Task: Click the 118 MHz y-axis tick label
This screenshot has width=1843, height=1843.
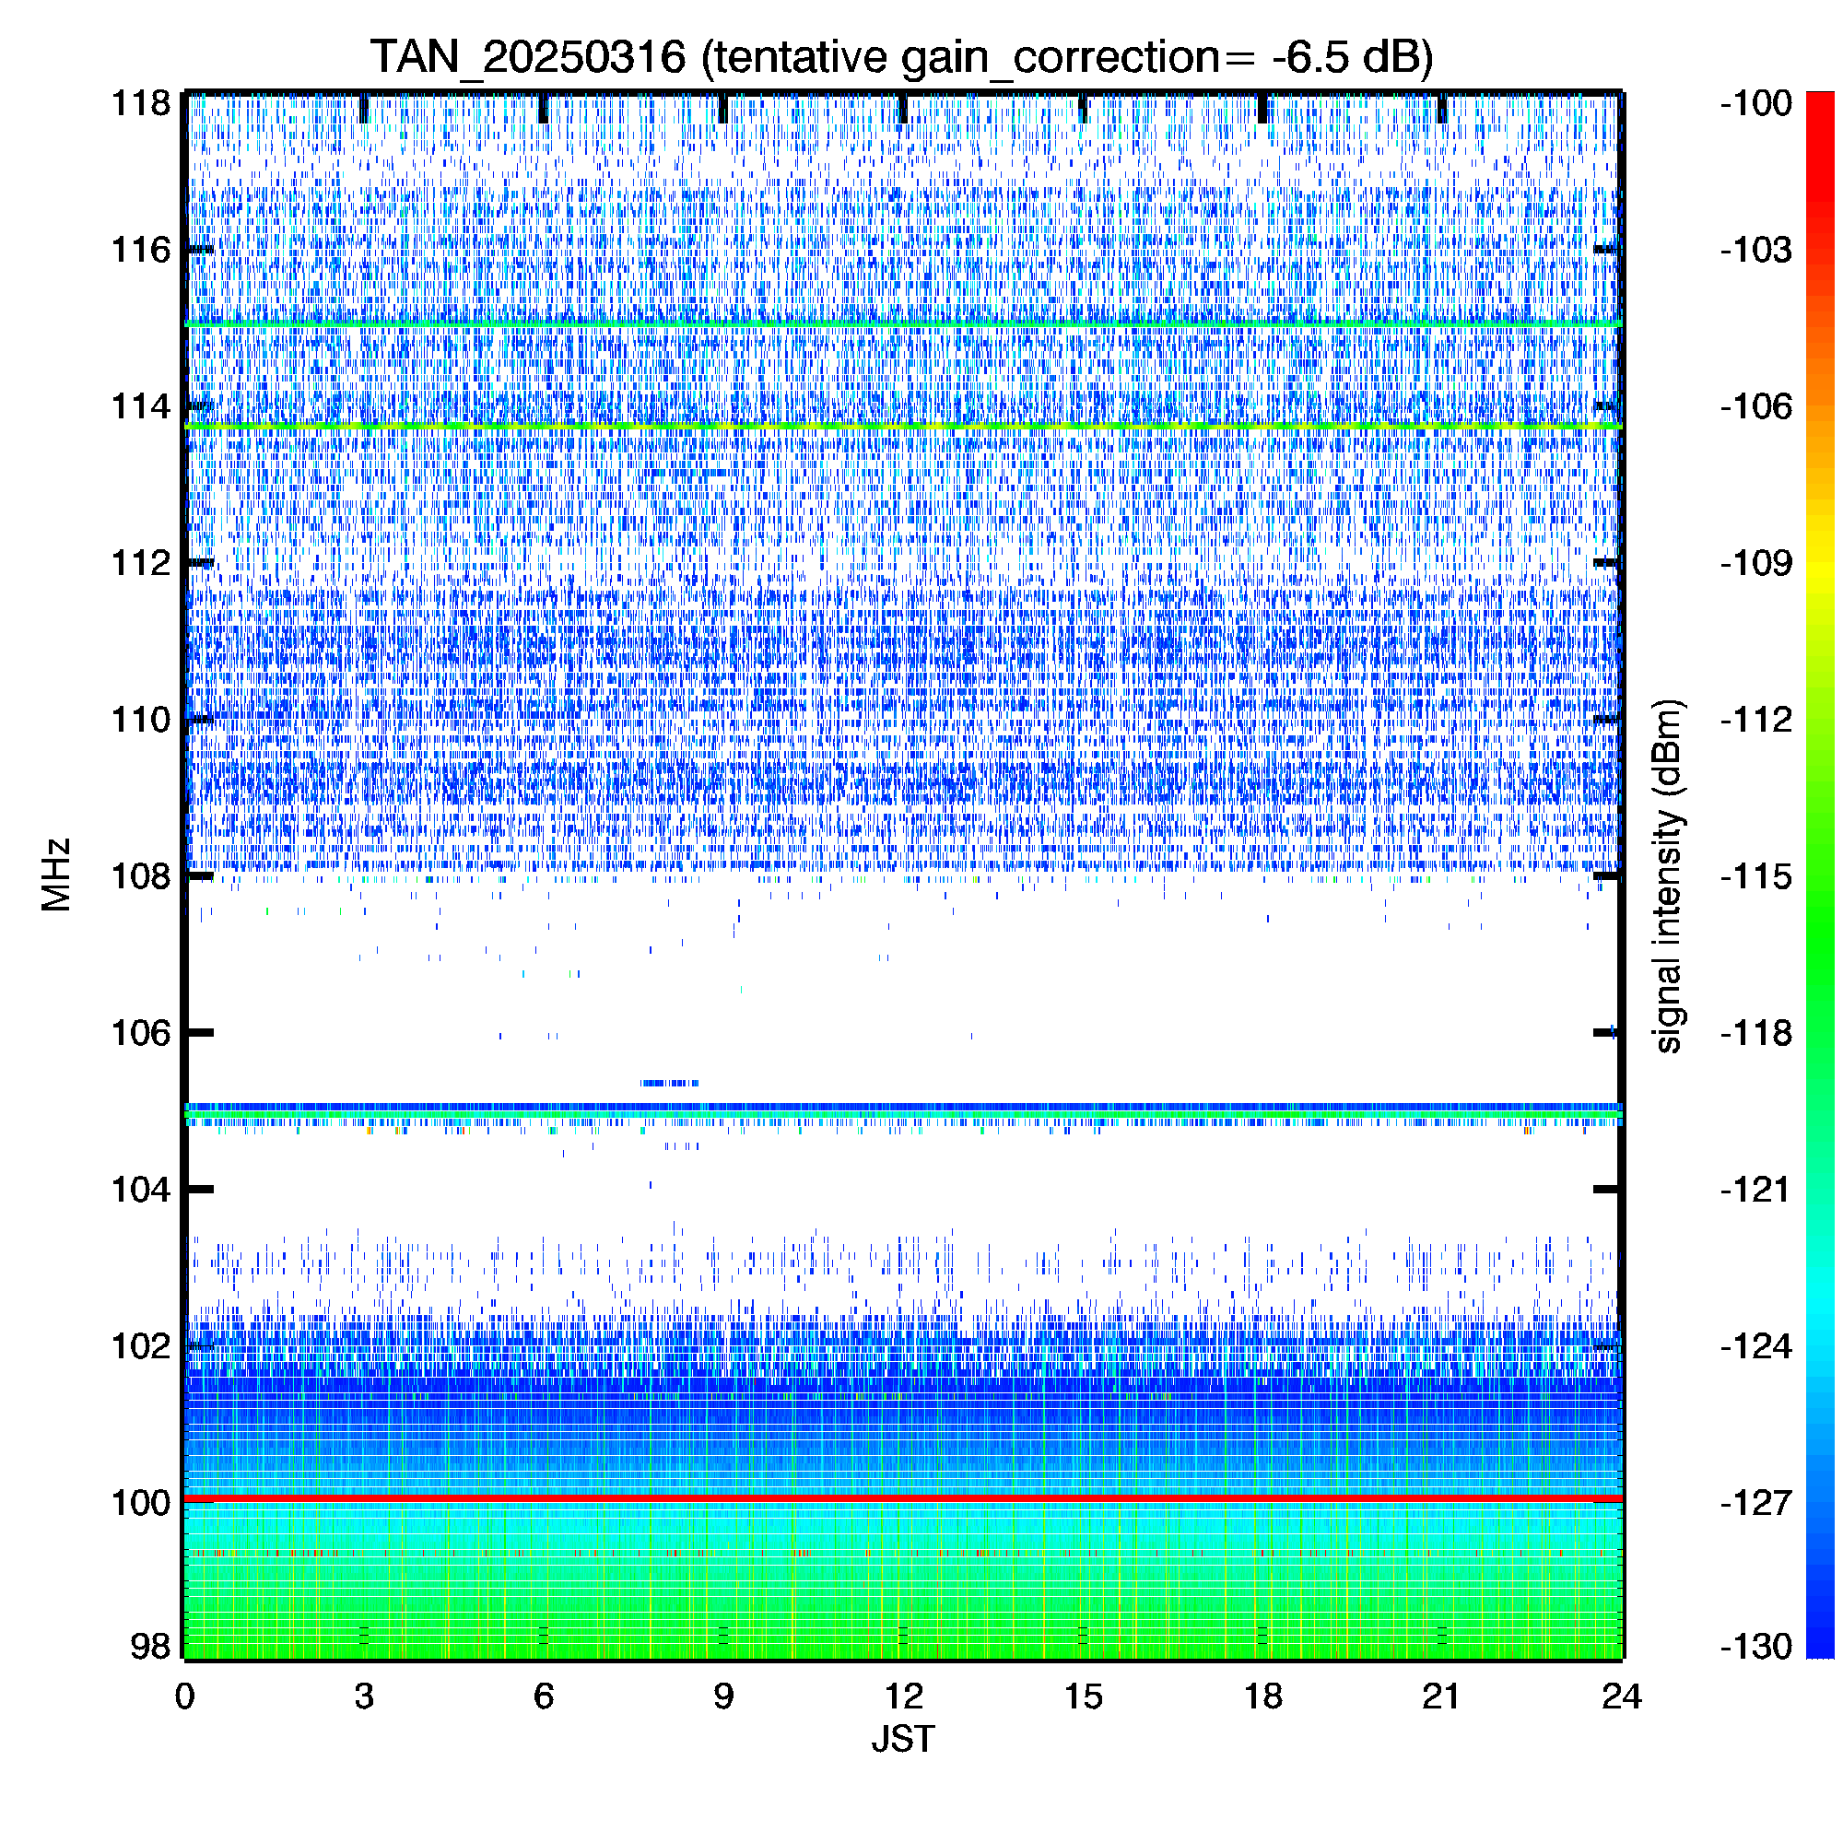Action: (x=141, y=103)
